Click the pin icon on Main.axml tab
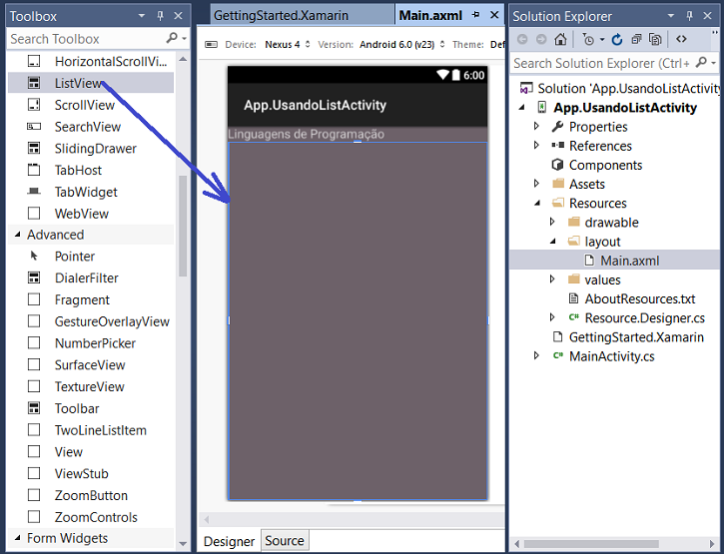Image resolution: width=724 pixels, height=554 pixels. point(475,15)
